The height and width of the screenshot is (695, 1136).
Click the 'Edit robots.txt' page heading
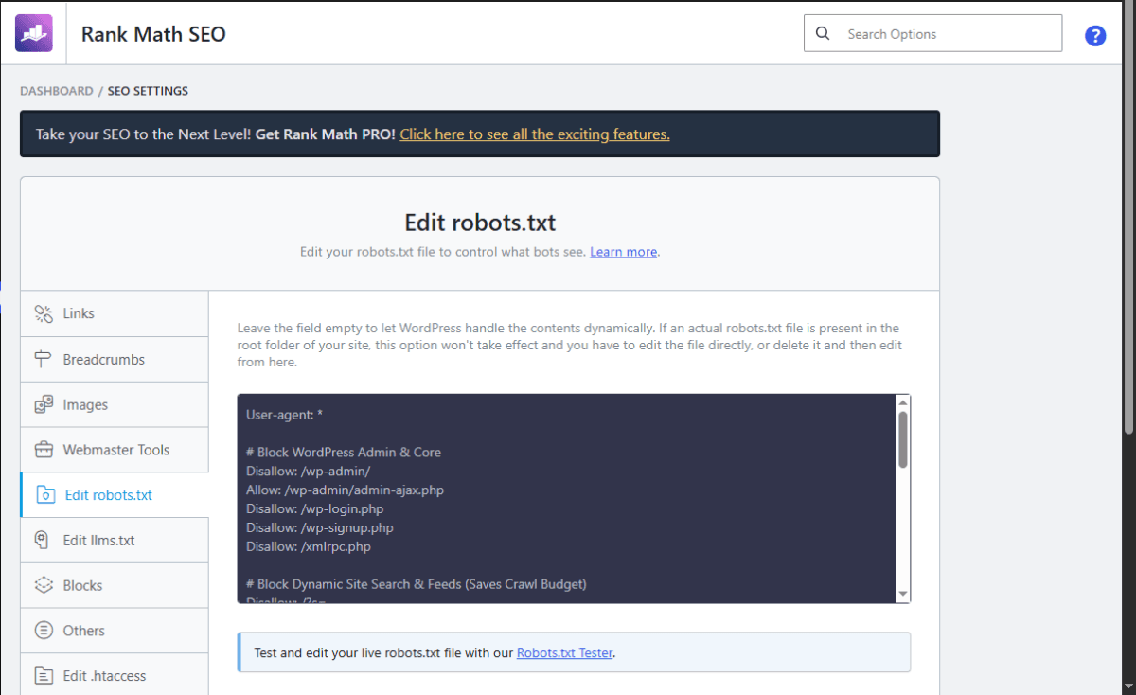point(480,223)
